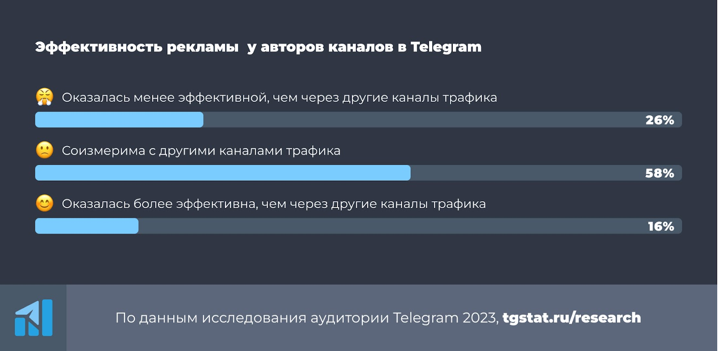718x351 pixels.
Task: Click the angry steaming face emoji
Action: click(44, 97)
